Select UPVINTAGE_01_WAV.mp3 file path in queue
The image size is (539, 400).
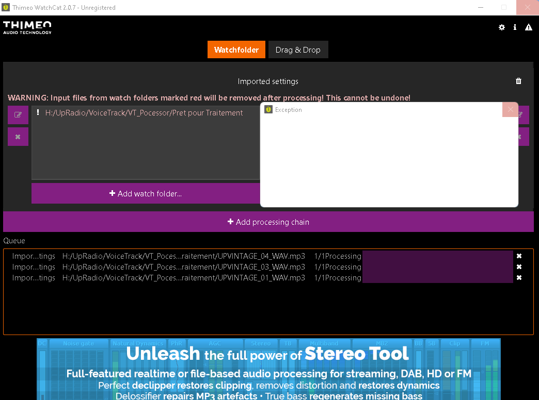pos(184,277)
